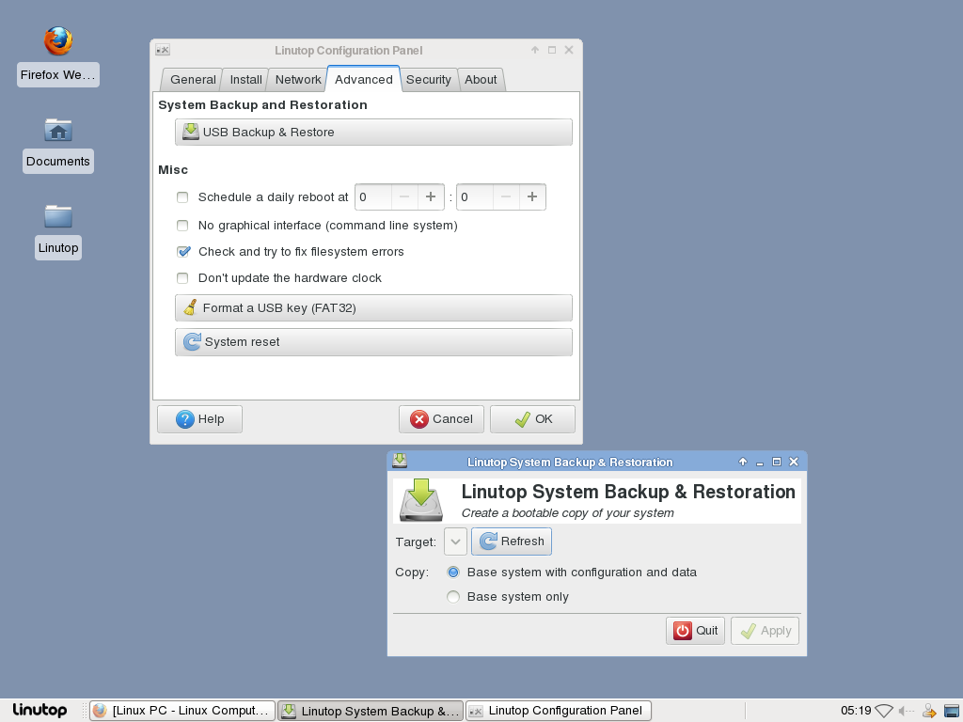Screen dimensions: 963x722
Task: Switch to the Firefox Linux PC taskbar window
Action: (182, 711)
